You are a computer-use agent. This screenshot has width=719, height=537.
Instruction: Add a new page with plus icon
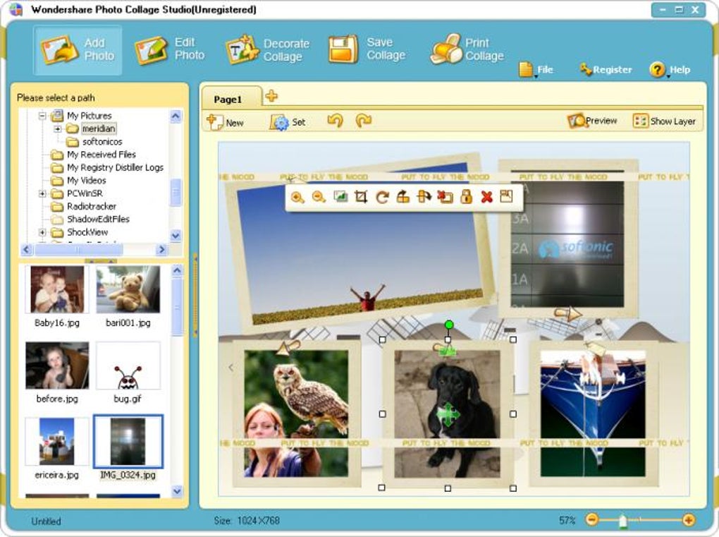(x=271, y=96)
